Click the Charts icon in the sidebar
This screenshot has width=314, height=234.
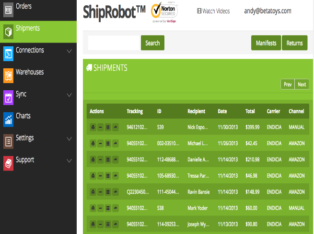[8, 119]
